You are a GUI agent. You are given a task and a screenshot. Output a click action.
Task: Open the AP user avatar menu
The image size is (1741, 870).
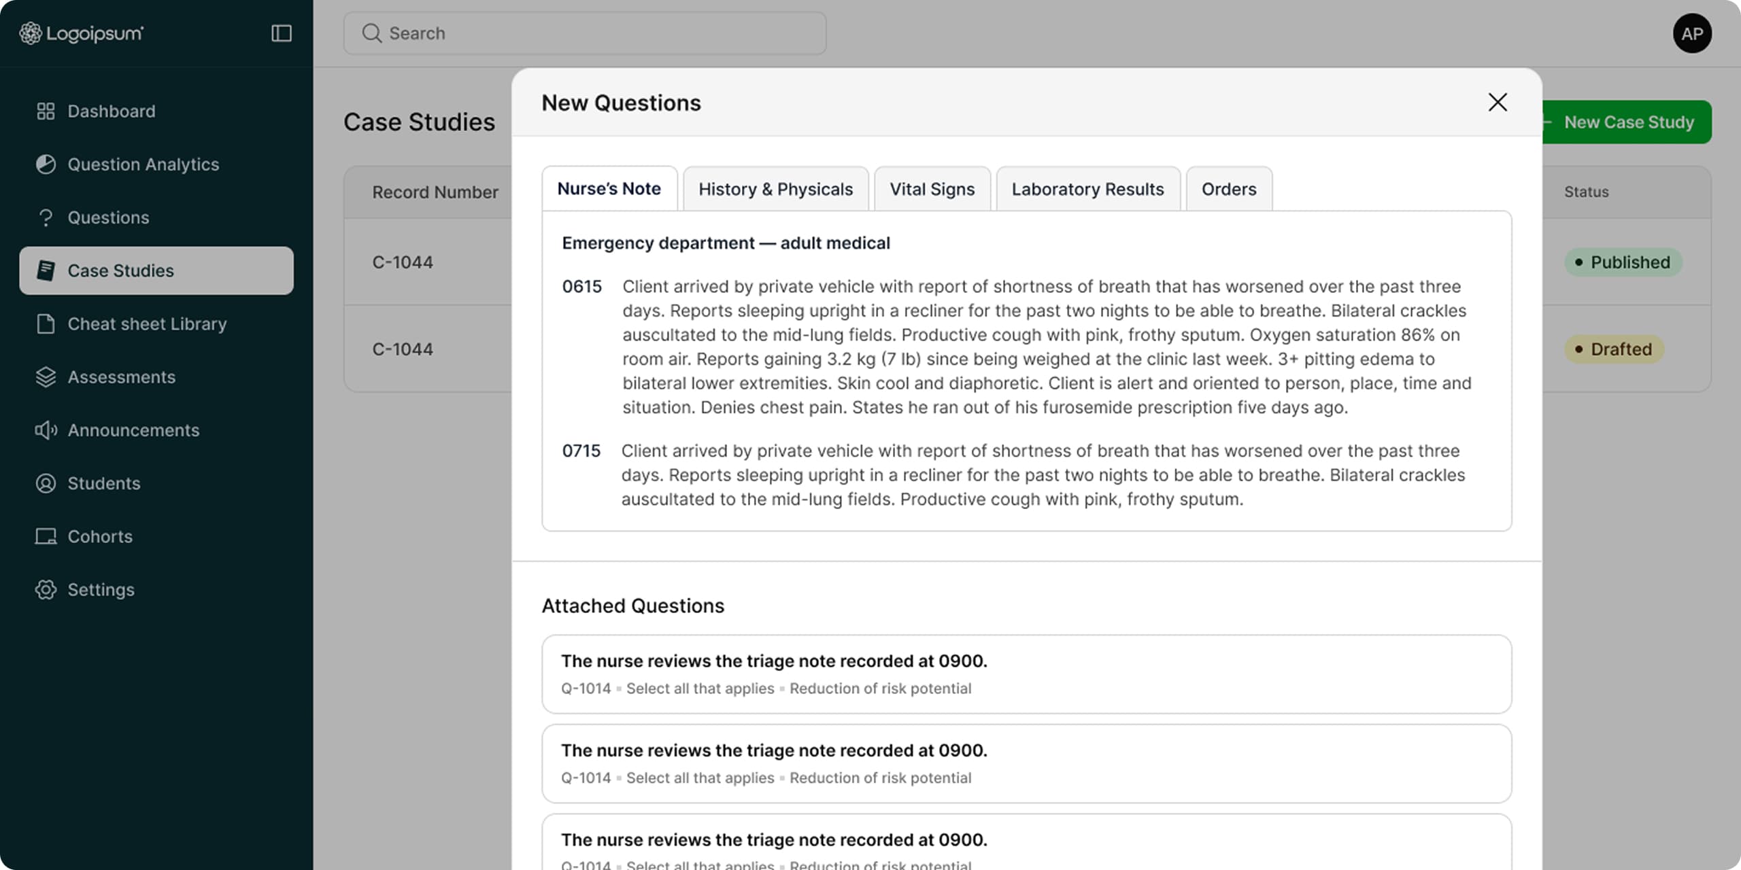[1692, 33]
